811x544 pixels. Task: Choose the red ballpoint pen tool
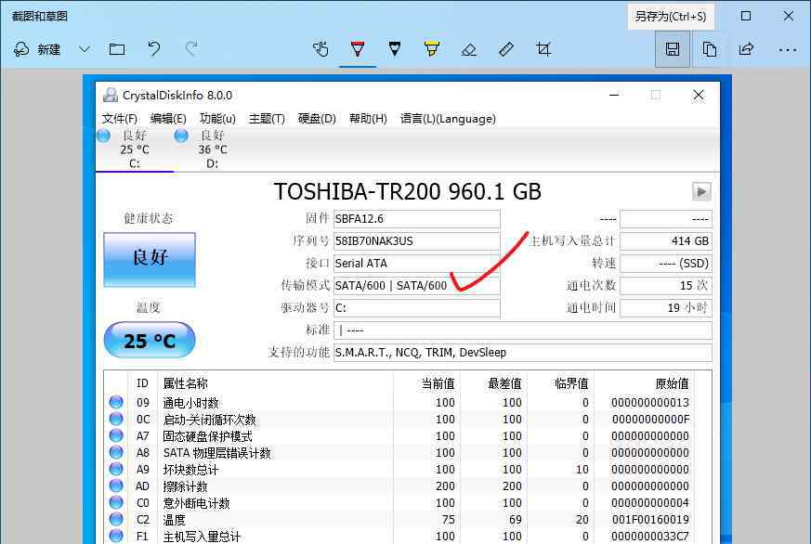pos(358,49)
